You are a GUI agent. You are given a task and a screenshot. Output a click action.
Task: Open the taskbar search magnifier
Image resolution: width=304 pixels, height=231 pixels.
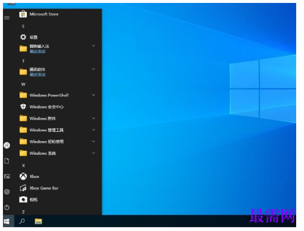tap(22, 221)
